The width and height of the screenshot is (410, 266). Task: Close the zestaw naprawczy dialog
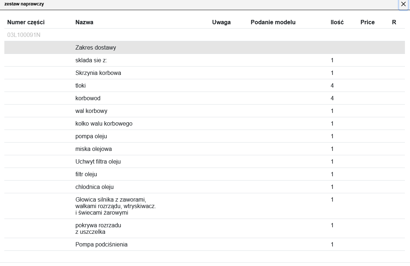tap(403, 4)
